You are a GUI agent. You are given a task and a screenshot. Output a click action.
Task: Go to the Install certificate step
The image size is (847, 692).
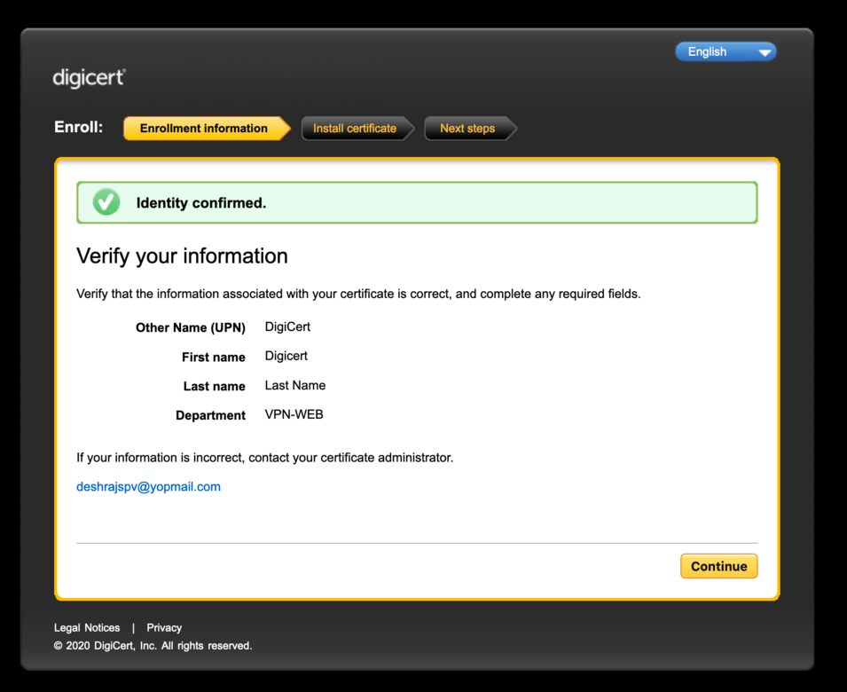(357, 129)
